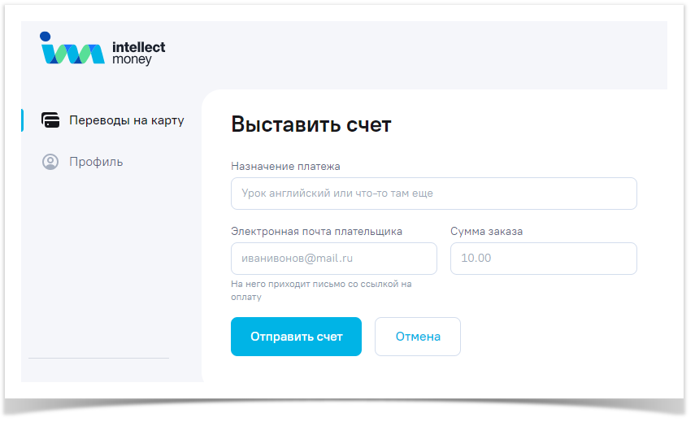
Task: Click the blue active indicator bar in the sidebar
Action: click(x=23, y=120)
